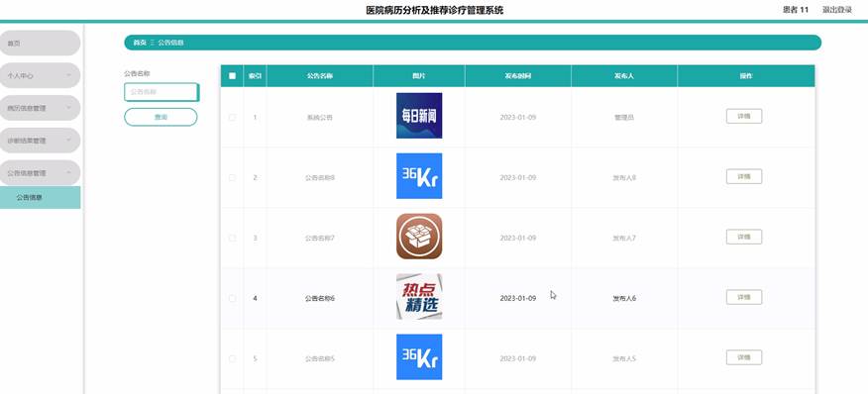868x394 pixels.
Task: Click the 患者 11 user label
Action: coord(796,10)
